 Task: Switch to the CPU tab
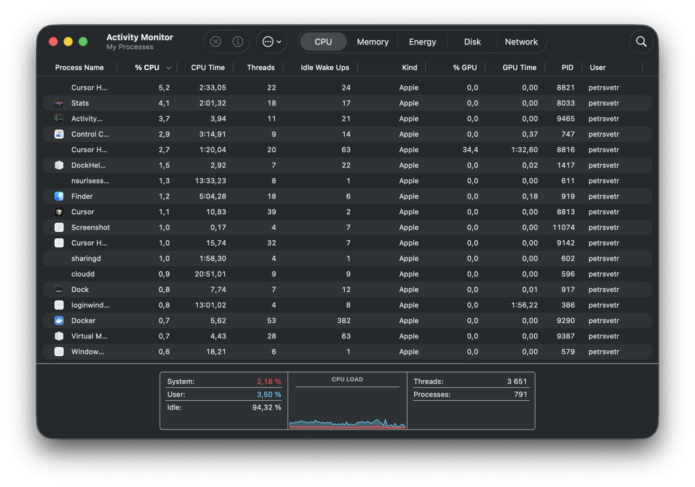323,42
